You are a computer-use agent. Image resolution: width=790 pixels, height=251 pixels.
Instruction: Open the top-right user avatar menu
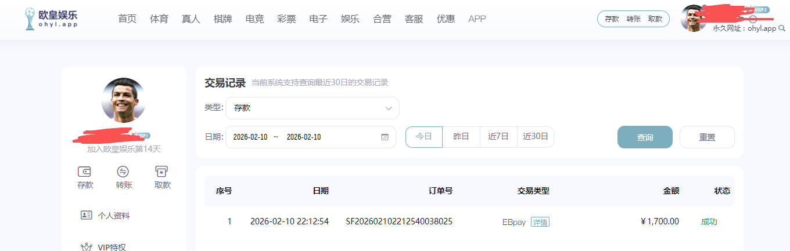click(x=693, y=19)
